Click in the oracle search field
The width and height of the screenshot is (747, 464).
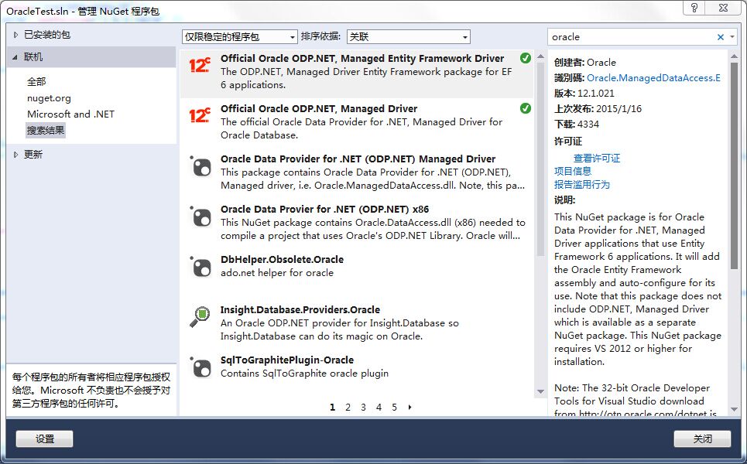[631, 37]
